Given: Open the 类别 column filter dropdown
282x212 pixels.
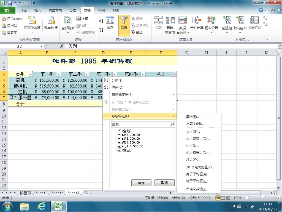Looking at the screenshot, I should click(30, 75).
